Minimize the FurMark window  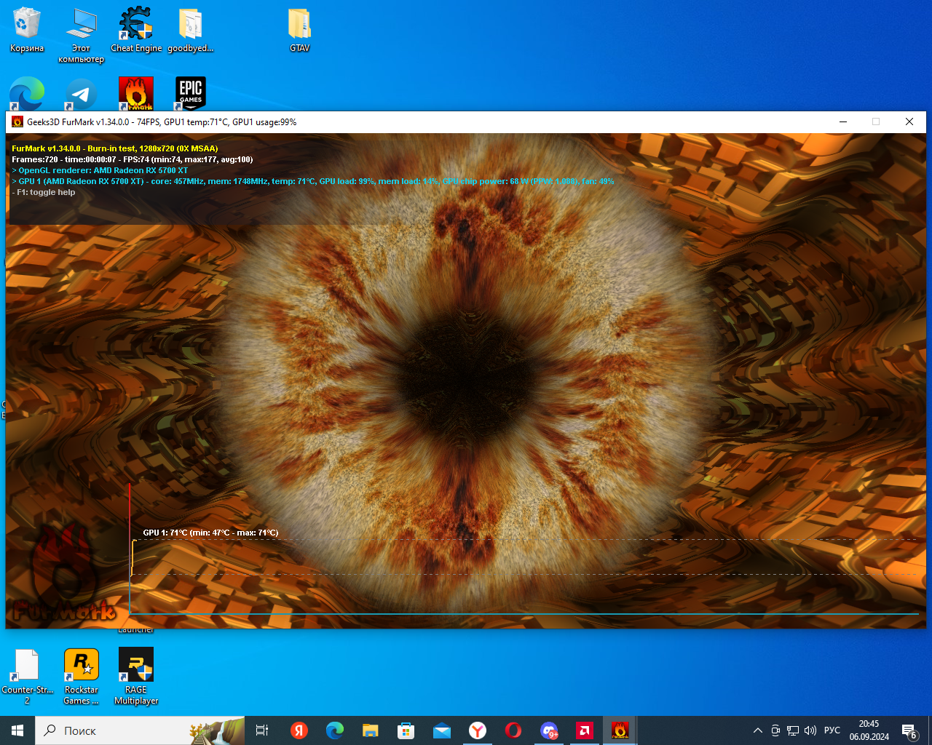(x=843, y=121)
